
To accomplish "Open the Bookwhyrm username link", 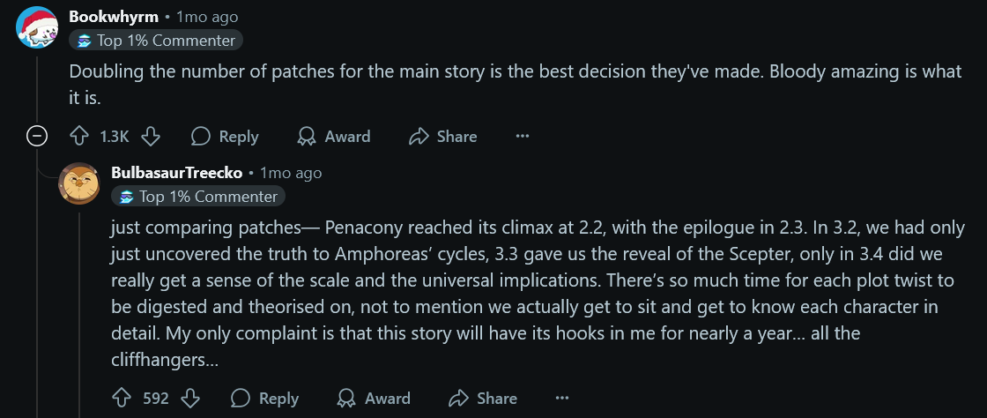I will click(x=114, y=17).
